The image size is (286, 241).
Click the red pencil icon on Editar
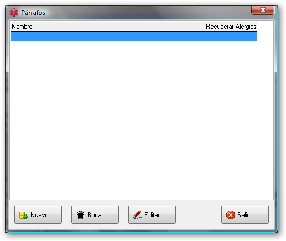click(137, 215)
